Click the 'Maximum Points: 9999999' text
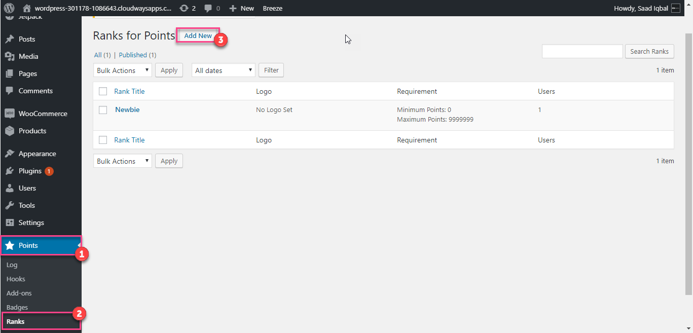The height and width of the screenshot is (333, 693). [x=435, y=120]
